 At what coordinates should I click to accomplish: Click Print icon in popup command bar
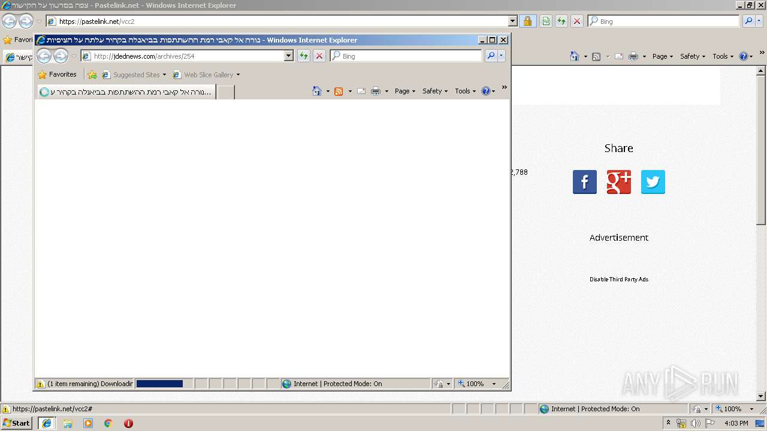tap(376, 91)
